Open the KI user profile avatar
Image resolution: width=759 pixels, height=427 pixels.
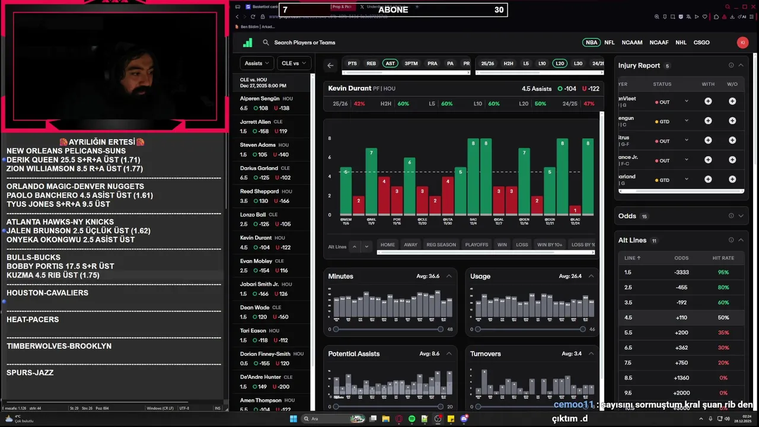[742, 43]
